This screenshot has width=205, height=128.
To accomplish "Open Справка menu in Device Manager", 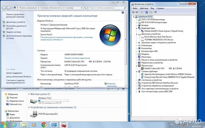I will [160, 8].
